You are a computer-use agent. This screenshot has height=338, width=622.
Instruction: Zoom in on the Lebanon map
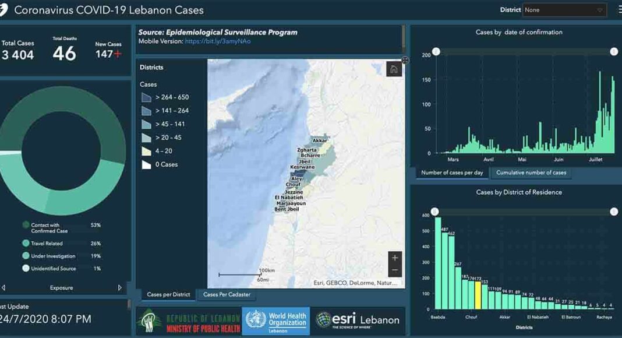tap(395, 258)
